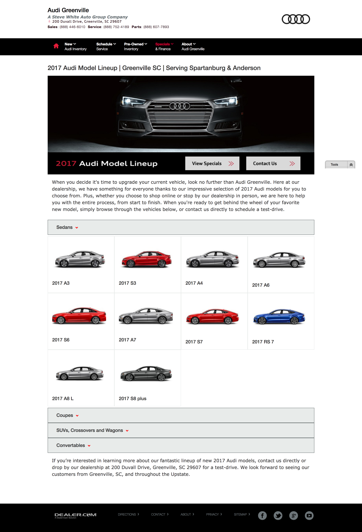The width and height of the screenshot is (362, 532).
Task: Open the Twitter icon in footer
Action: [278, 516]
